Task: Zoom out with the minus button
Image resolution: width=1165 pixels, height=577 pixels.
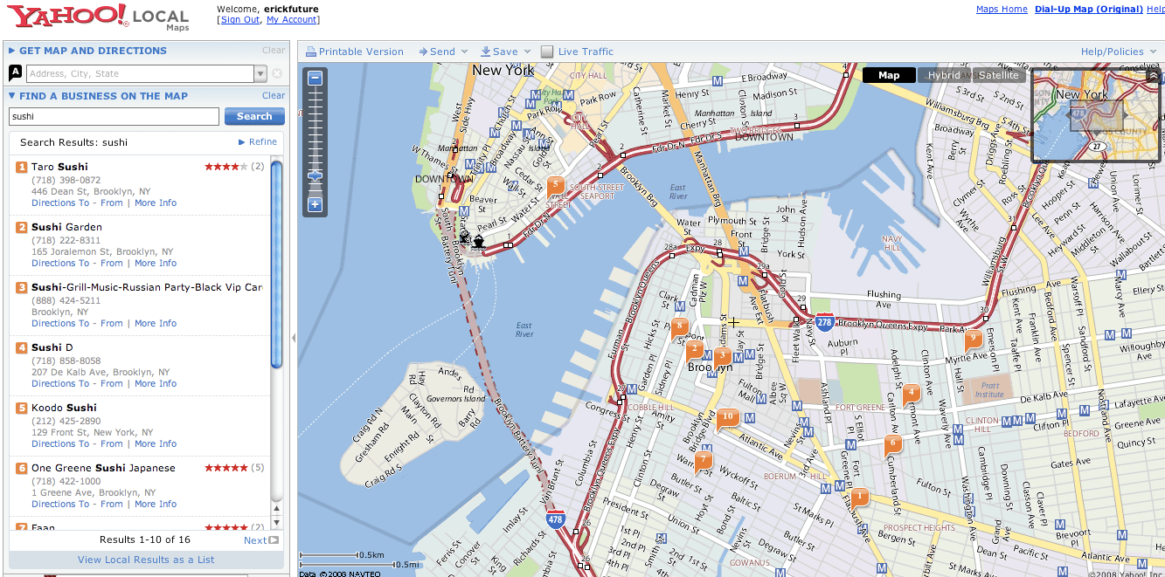Action: coord(316,79)
